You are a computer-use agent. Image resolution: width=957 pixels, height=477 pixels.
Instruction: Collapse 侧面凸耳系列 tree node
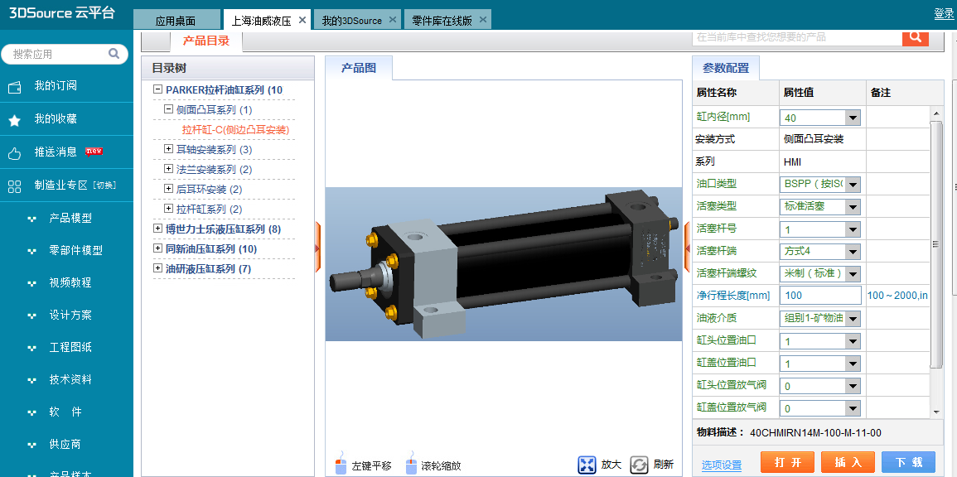[168, 109]
